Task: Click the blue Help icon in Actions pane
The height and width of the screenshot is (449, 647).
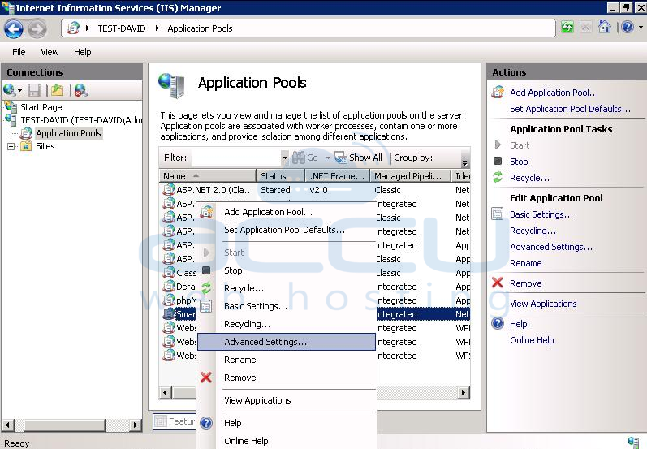Action: (498, 323)
